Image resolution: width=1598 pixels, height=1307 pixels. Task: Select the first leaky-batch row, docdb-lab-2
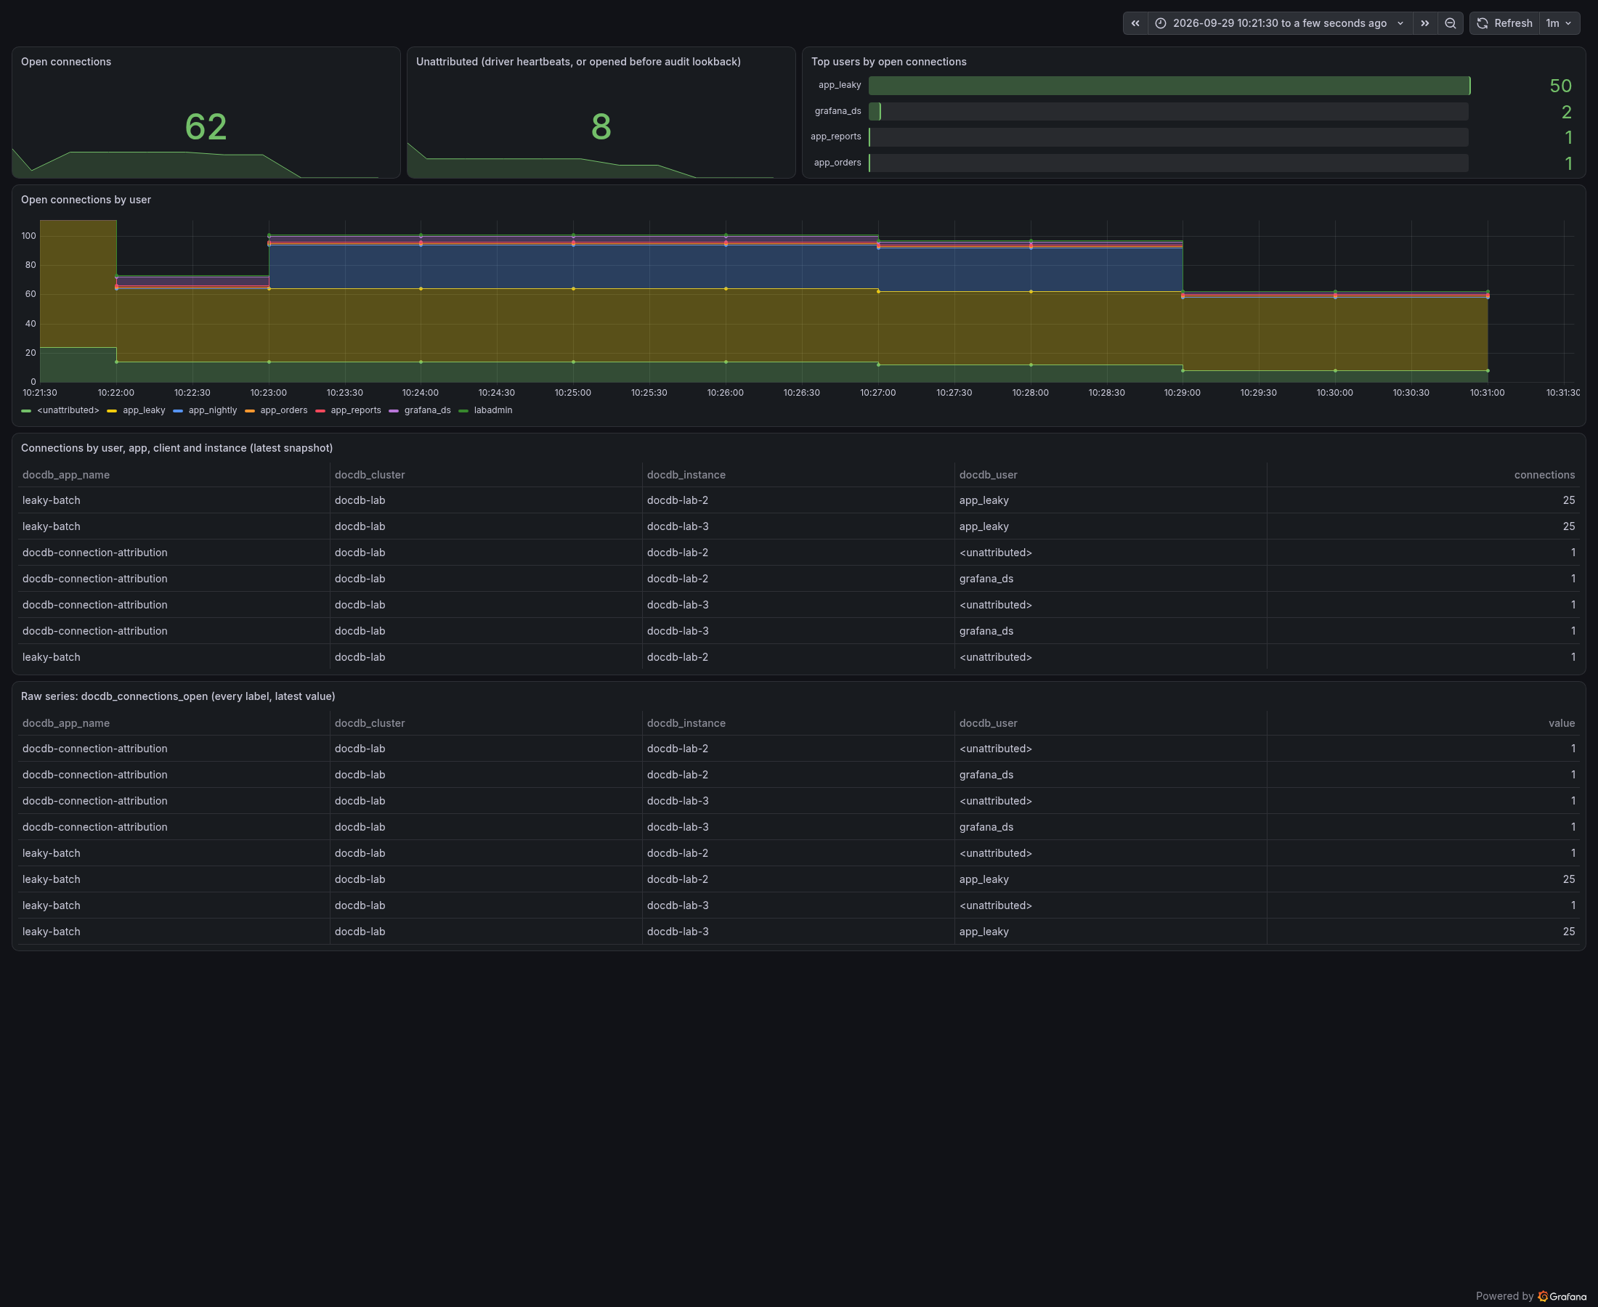(798, 501)
